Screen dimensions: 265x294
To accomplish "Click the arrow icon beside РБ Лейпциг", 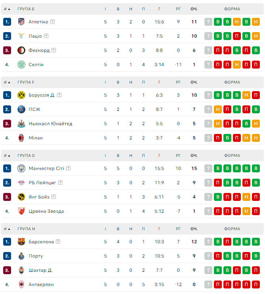I will [60, 183].
